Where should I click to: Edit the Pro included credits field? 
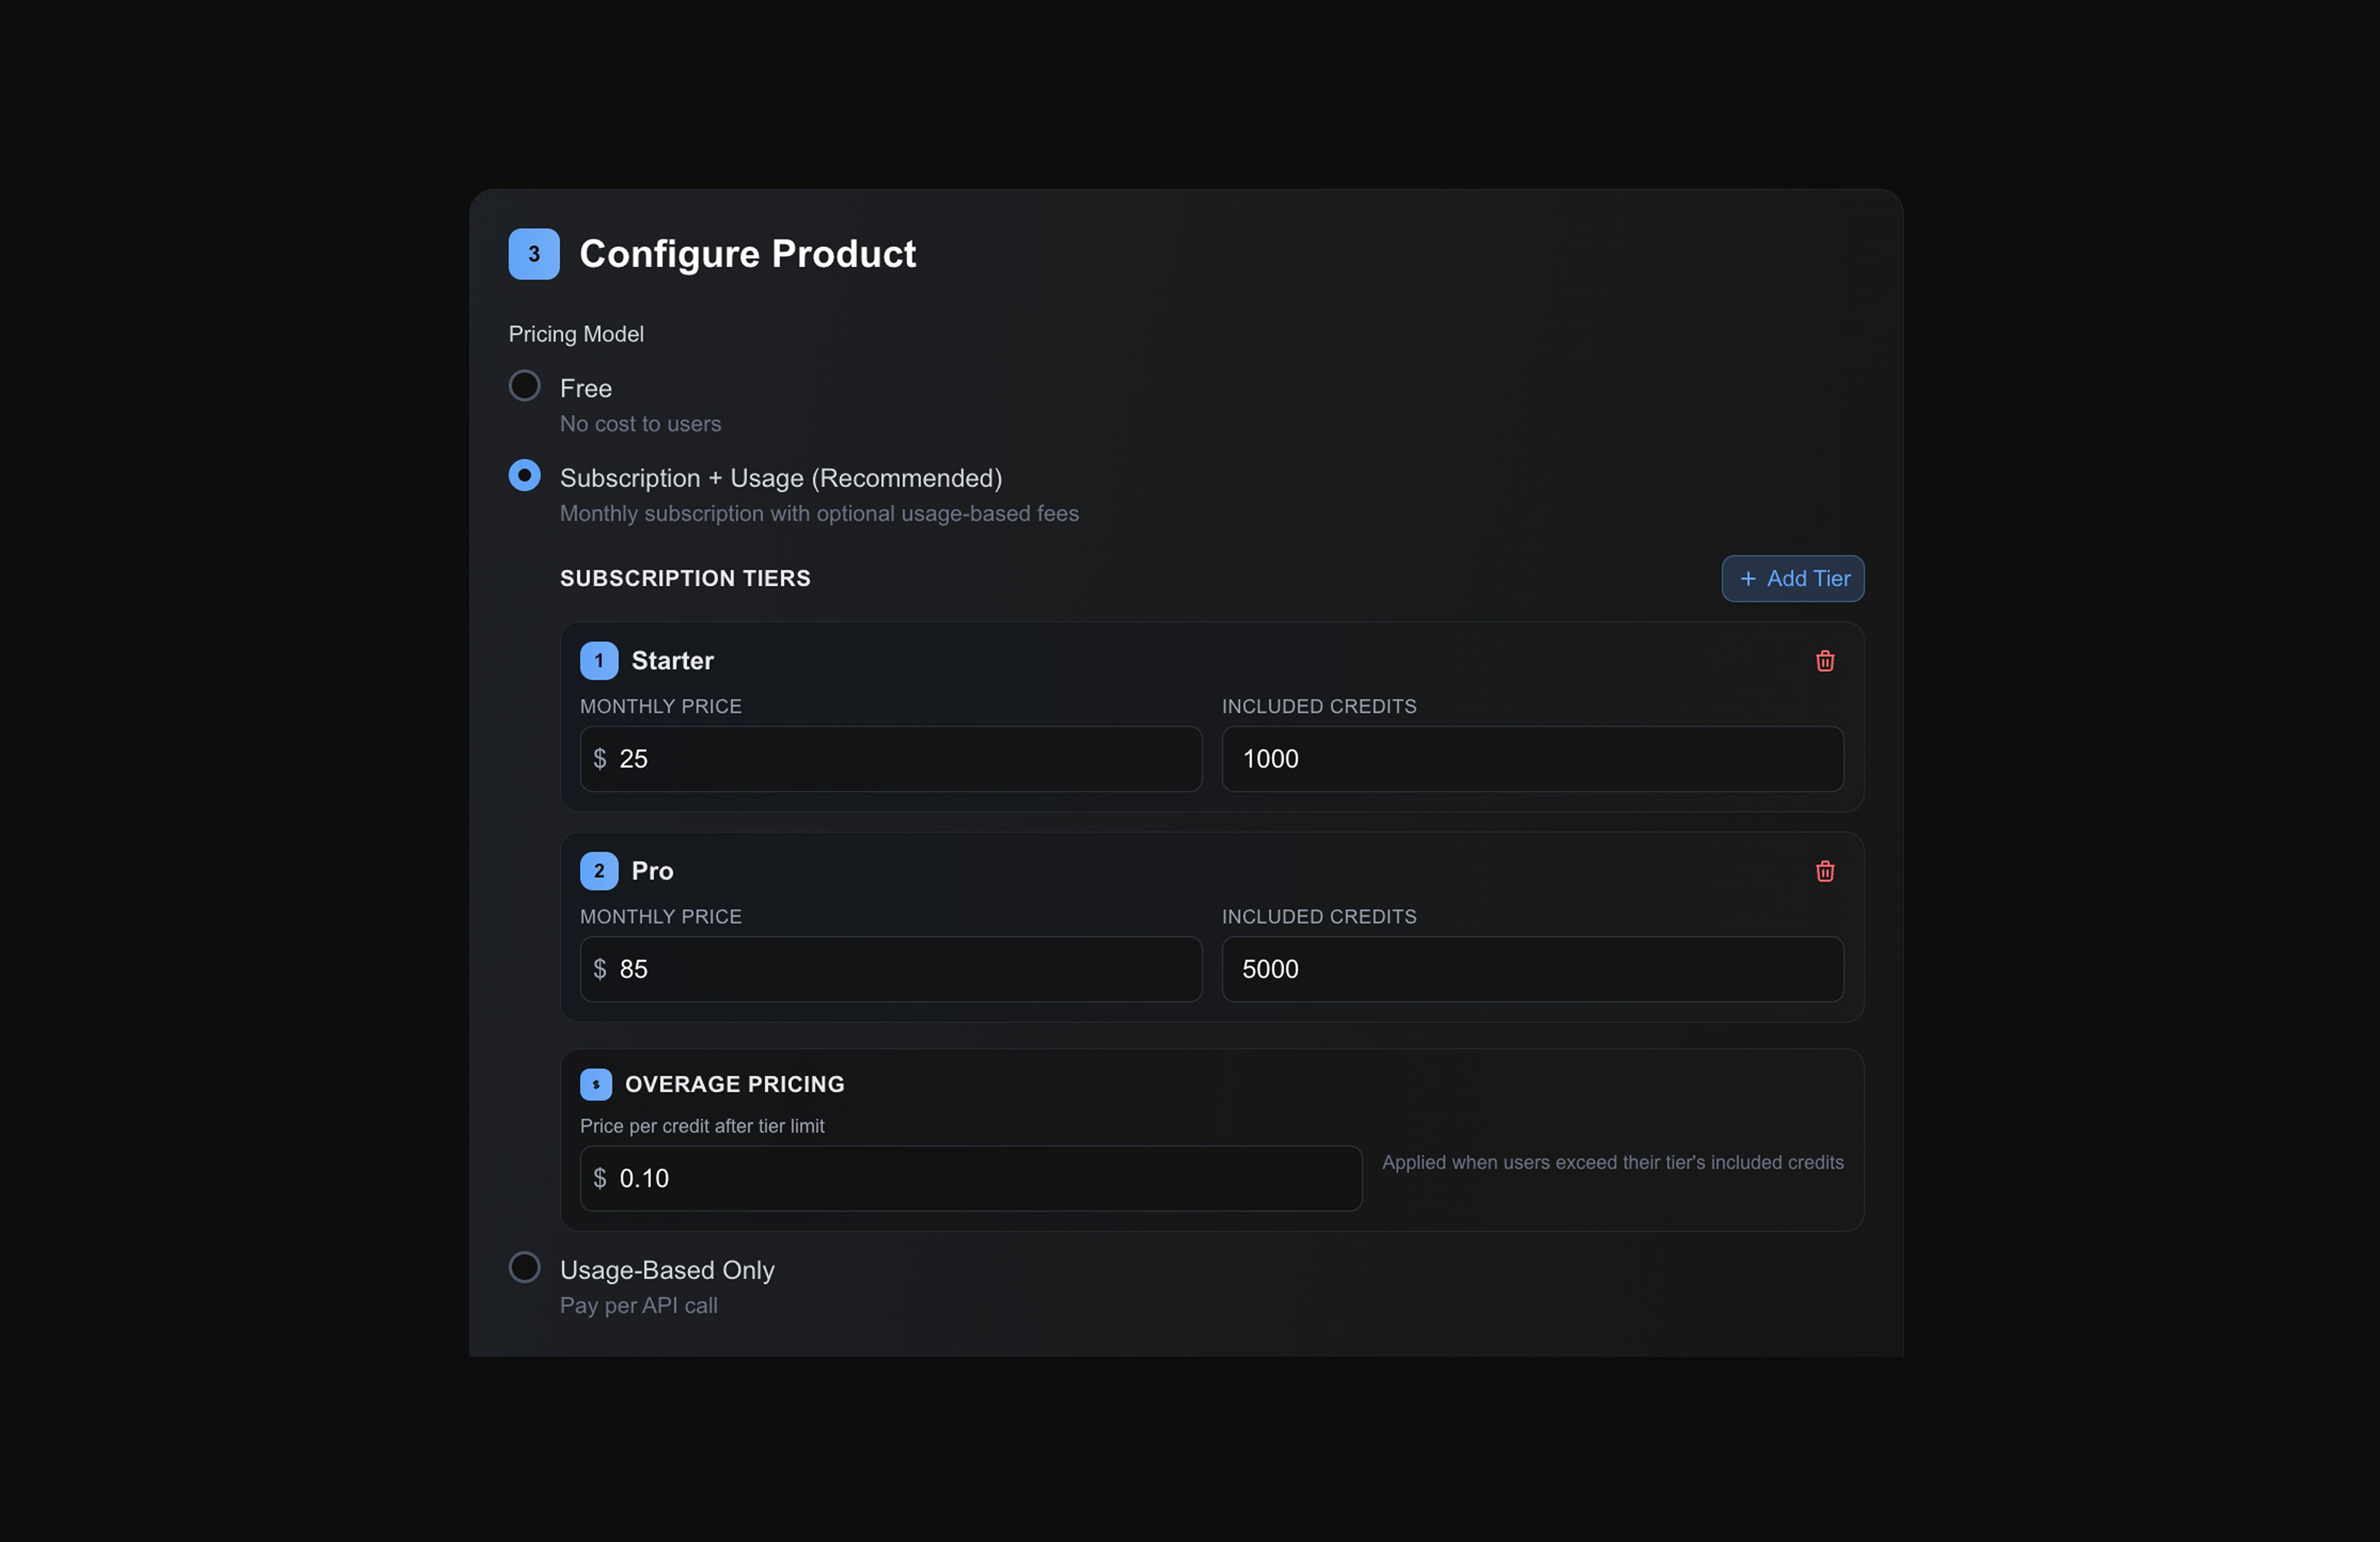pos(1532,968)
